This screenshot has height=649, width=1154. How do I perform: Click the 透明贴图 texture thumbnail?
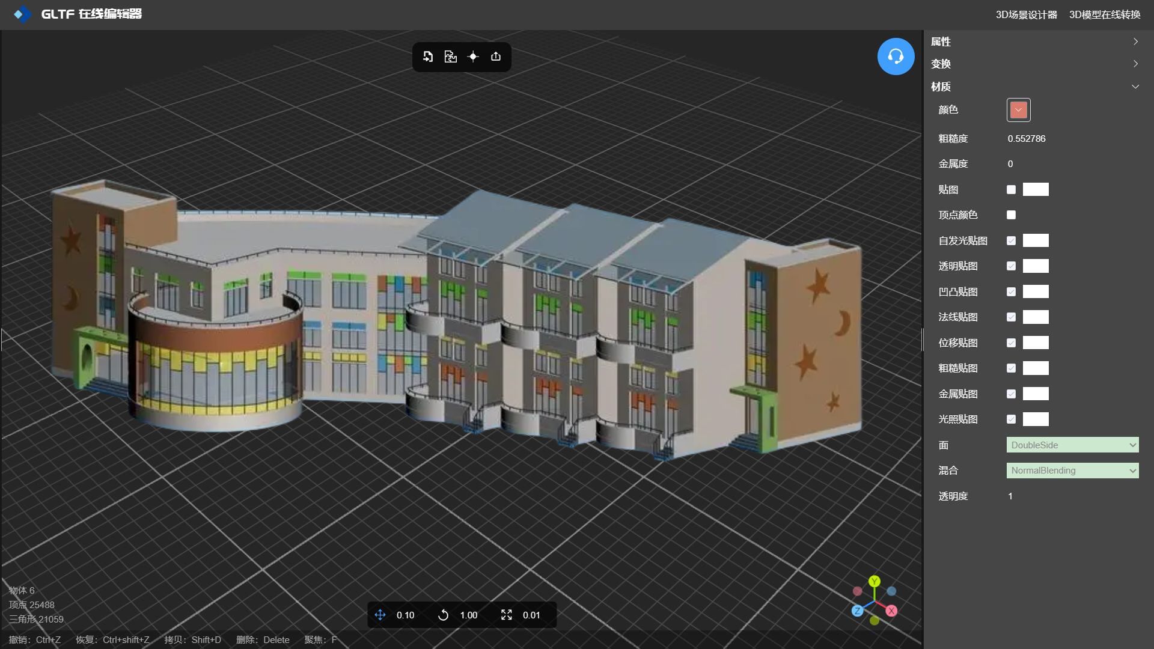point(1036,266)
